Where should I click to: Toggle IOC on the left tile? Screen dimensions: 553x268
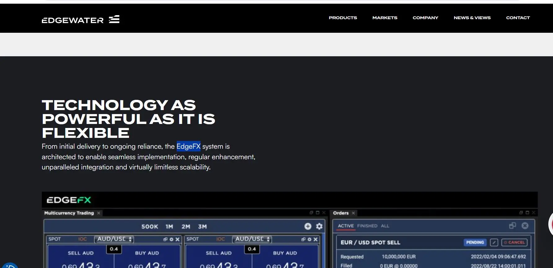point(82,239)
